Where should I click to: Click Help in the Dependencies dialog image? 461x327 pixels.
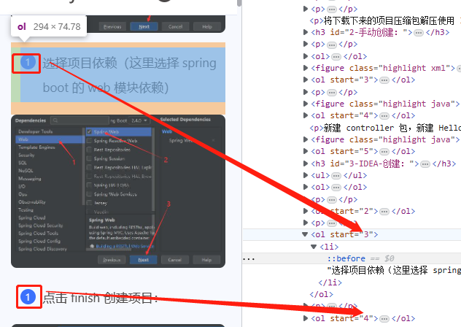point(206,260)
